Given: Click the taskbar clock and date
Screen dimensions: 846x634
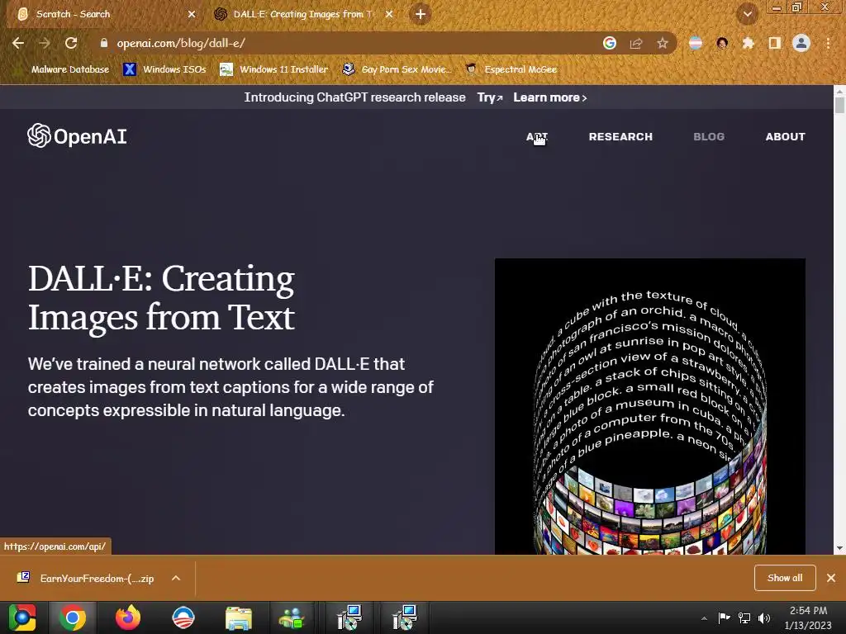Looking at the screenshot, I should 808,617.
